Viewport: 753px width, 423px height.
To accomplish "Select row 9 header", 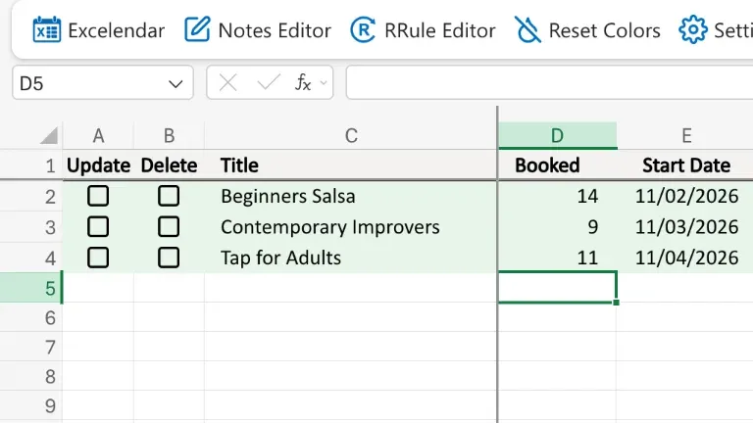I will (31, 405).
